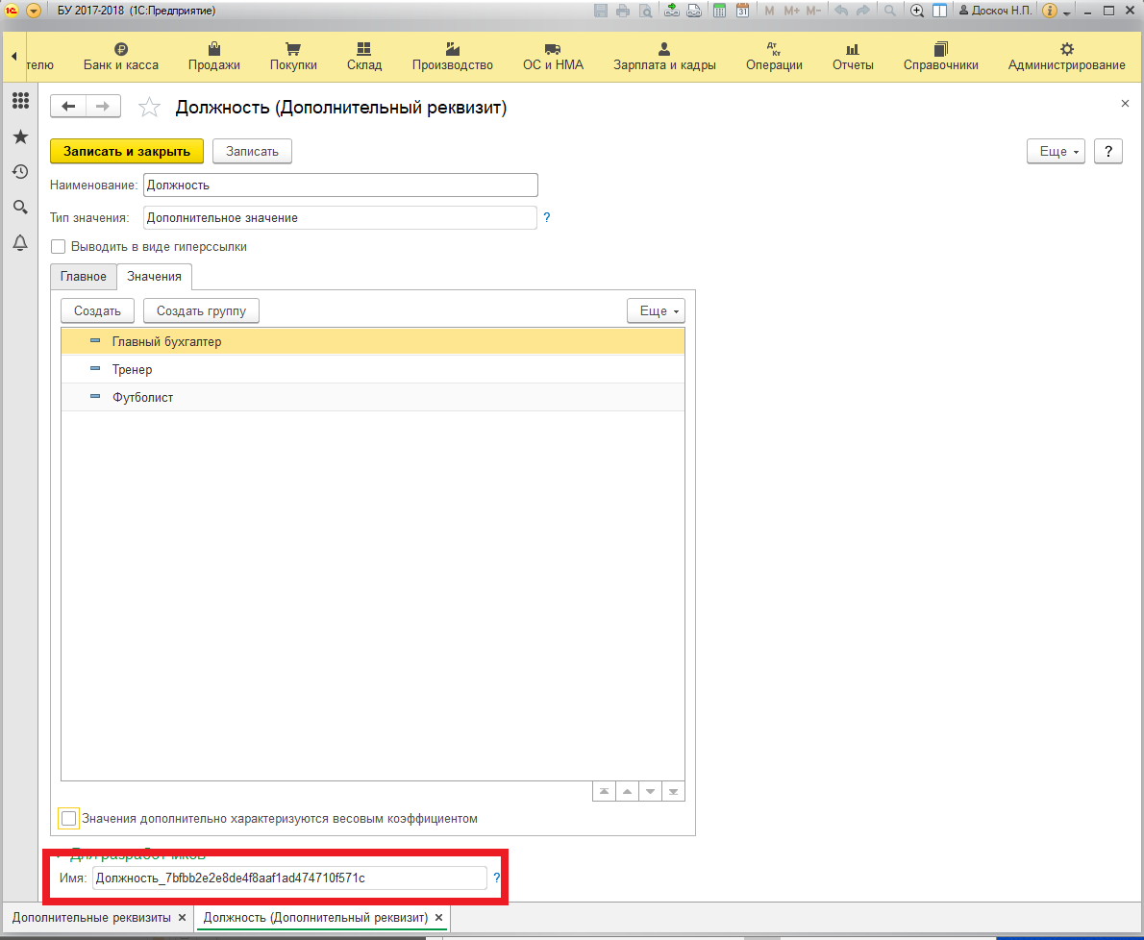Click the 'Тип значения' field
1144x940 pixels.
340,217
